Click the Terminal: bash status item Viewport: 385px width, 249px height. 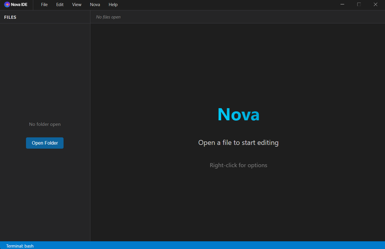point(20,246)
